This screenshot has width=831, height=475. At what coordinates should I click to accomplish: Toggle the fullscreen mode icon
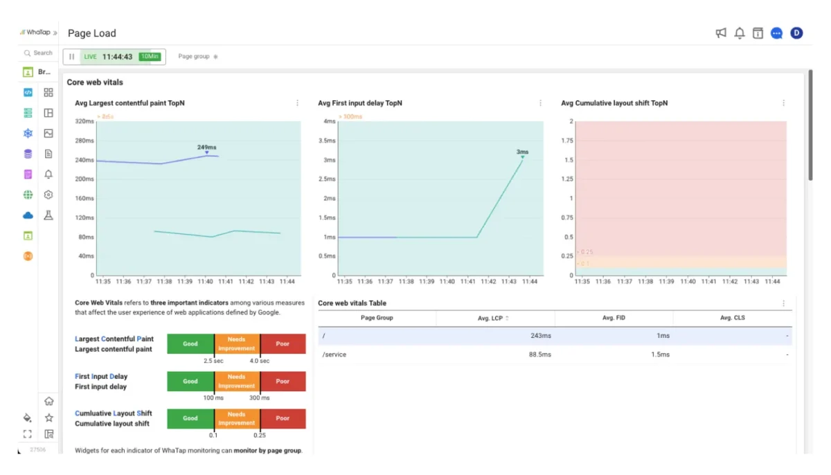pyautogui.click(x=28, y=434)
